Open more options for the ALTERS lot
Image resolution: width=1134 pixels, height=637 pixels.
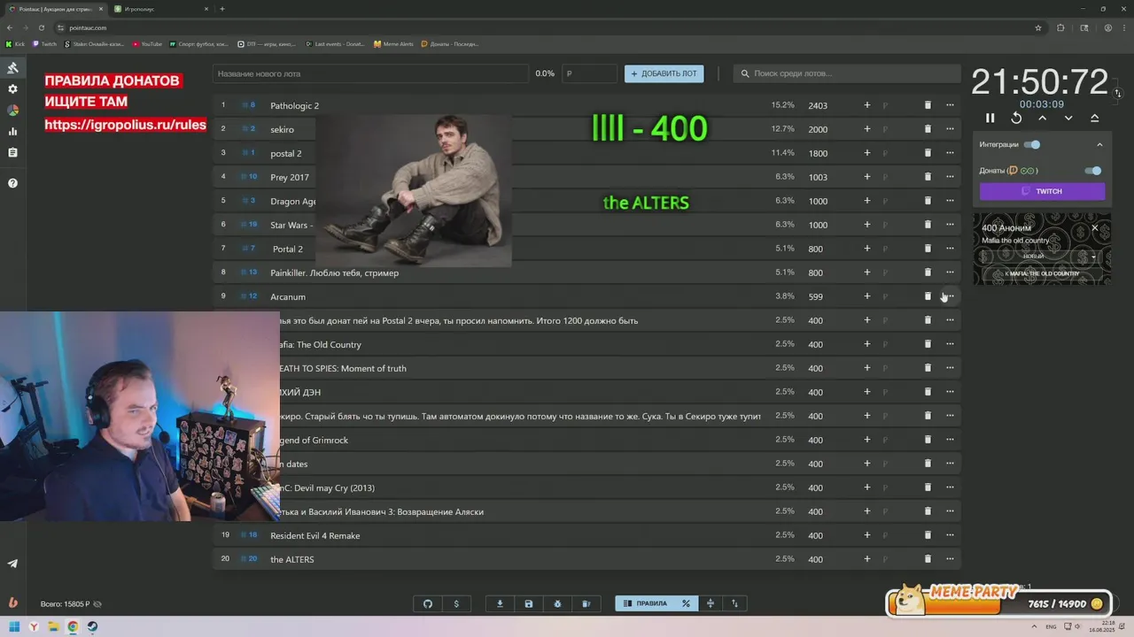(x=950, y=559)
